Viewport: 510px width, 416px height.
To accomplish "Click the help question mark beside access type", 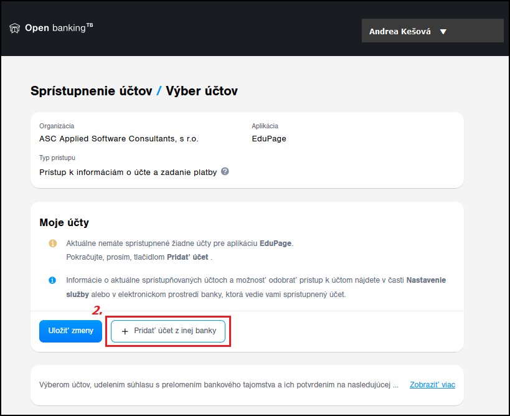I will pos(225,171).
